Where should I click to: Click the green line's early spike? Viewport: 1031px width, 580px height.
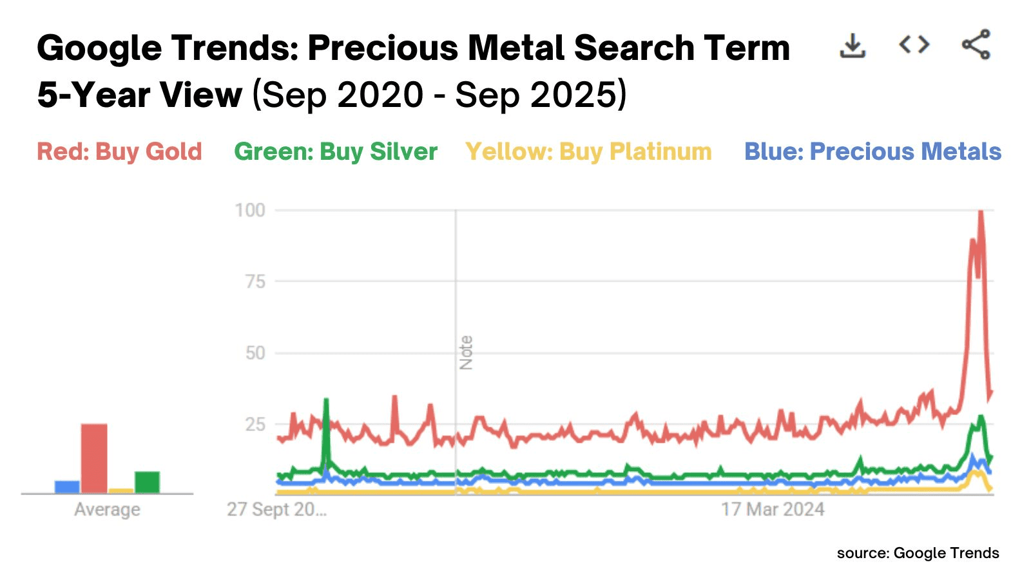coord(326,401)
